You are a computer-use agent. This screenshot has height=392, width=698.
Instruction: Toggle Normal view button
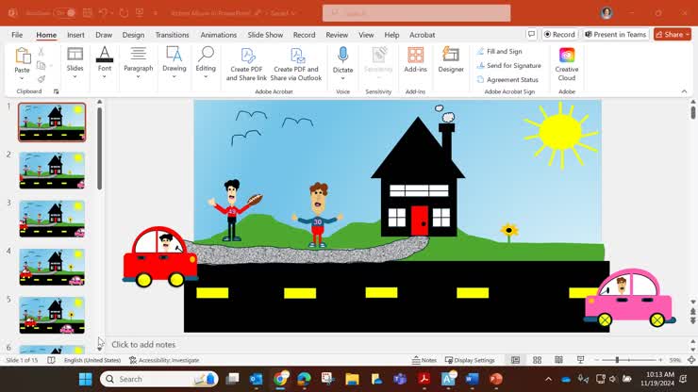point(515,360)
